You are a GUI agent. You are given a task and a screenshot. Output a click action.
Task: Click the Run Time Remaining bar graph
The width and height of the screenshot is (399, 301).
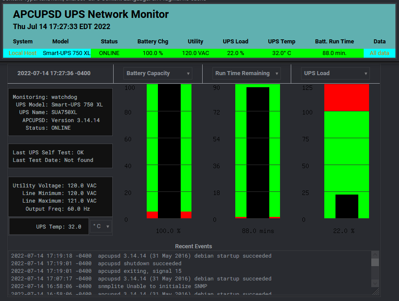(x=258, y=151)
